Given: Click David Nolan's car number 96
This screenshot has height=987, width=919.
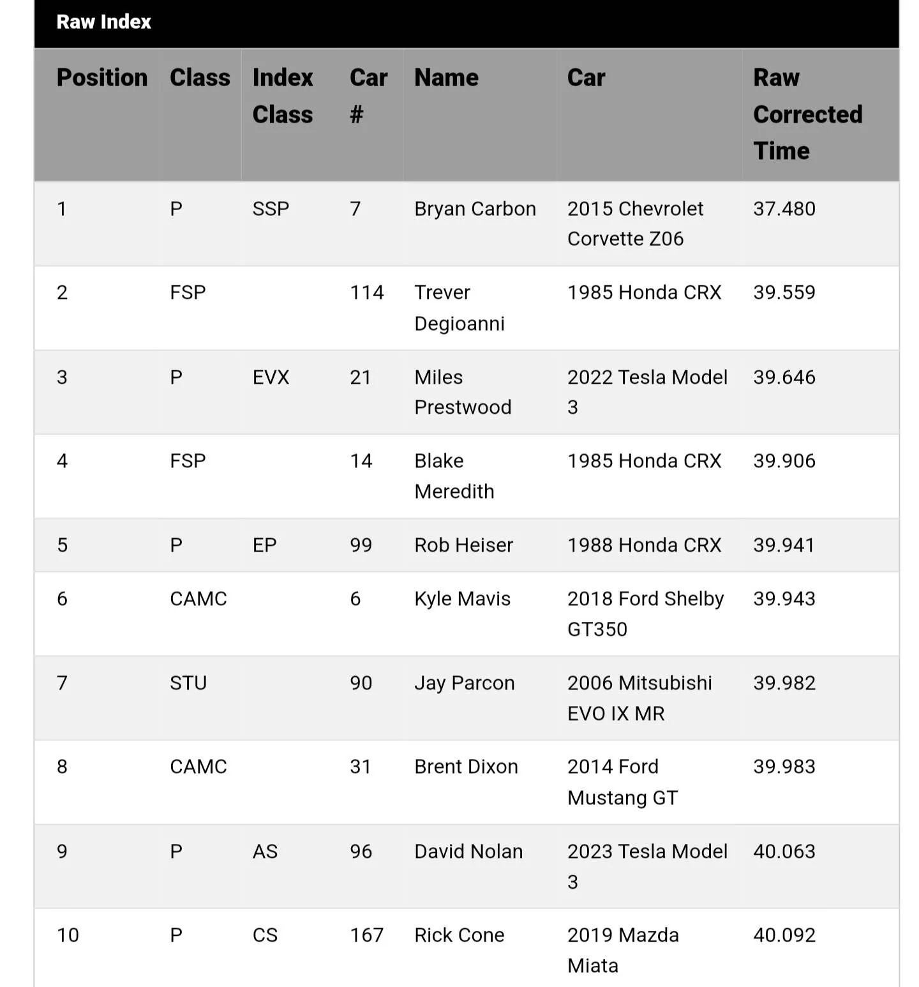Looking at the screenshot, I should (361, 852).
